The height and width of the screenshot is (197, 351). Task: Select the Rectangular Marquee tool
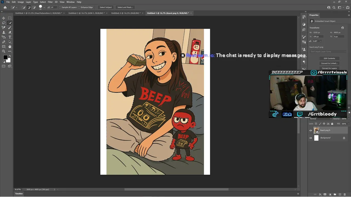(10, 18)
